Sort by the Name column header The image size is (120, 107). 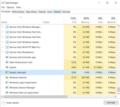pyautogui.click(x=22, y=20)
